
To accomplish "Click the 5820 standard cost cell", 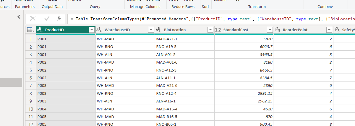I will 244,39.
